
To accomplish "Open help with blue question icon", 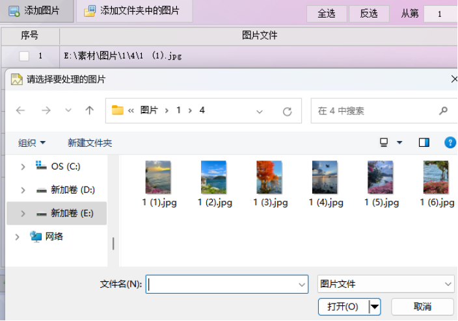I will click(450, 142).
